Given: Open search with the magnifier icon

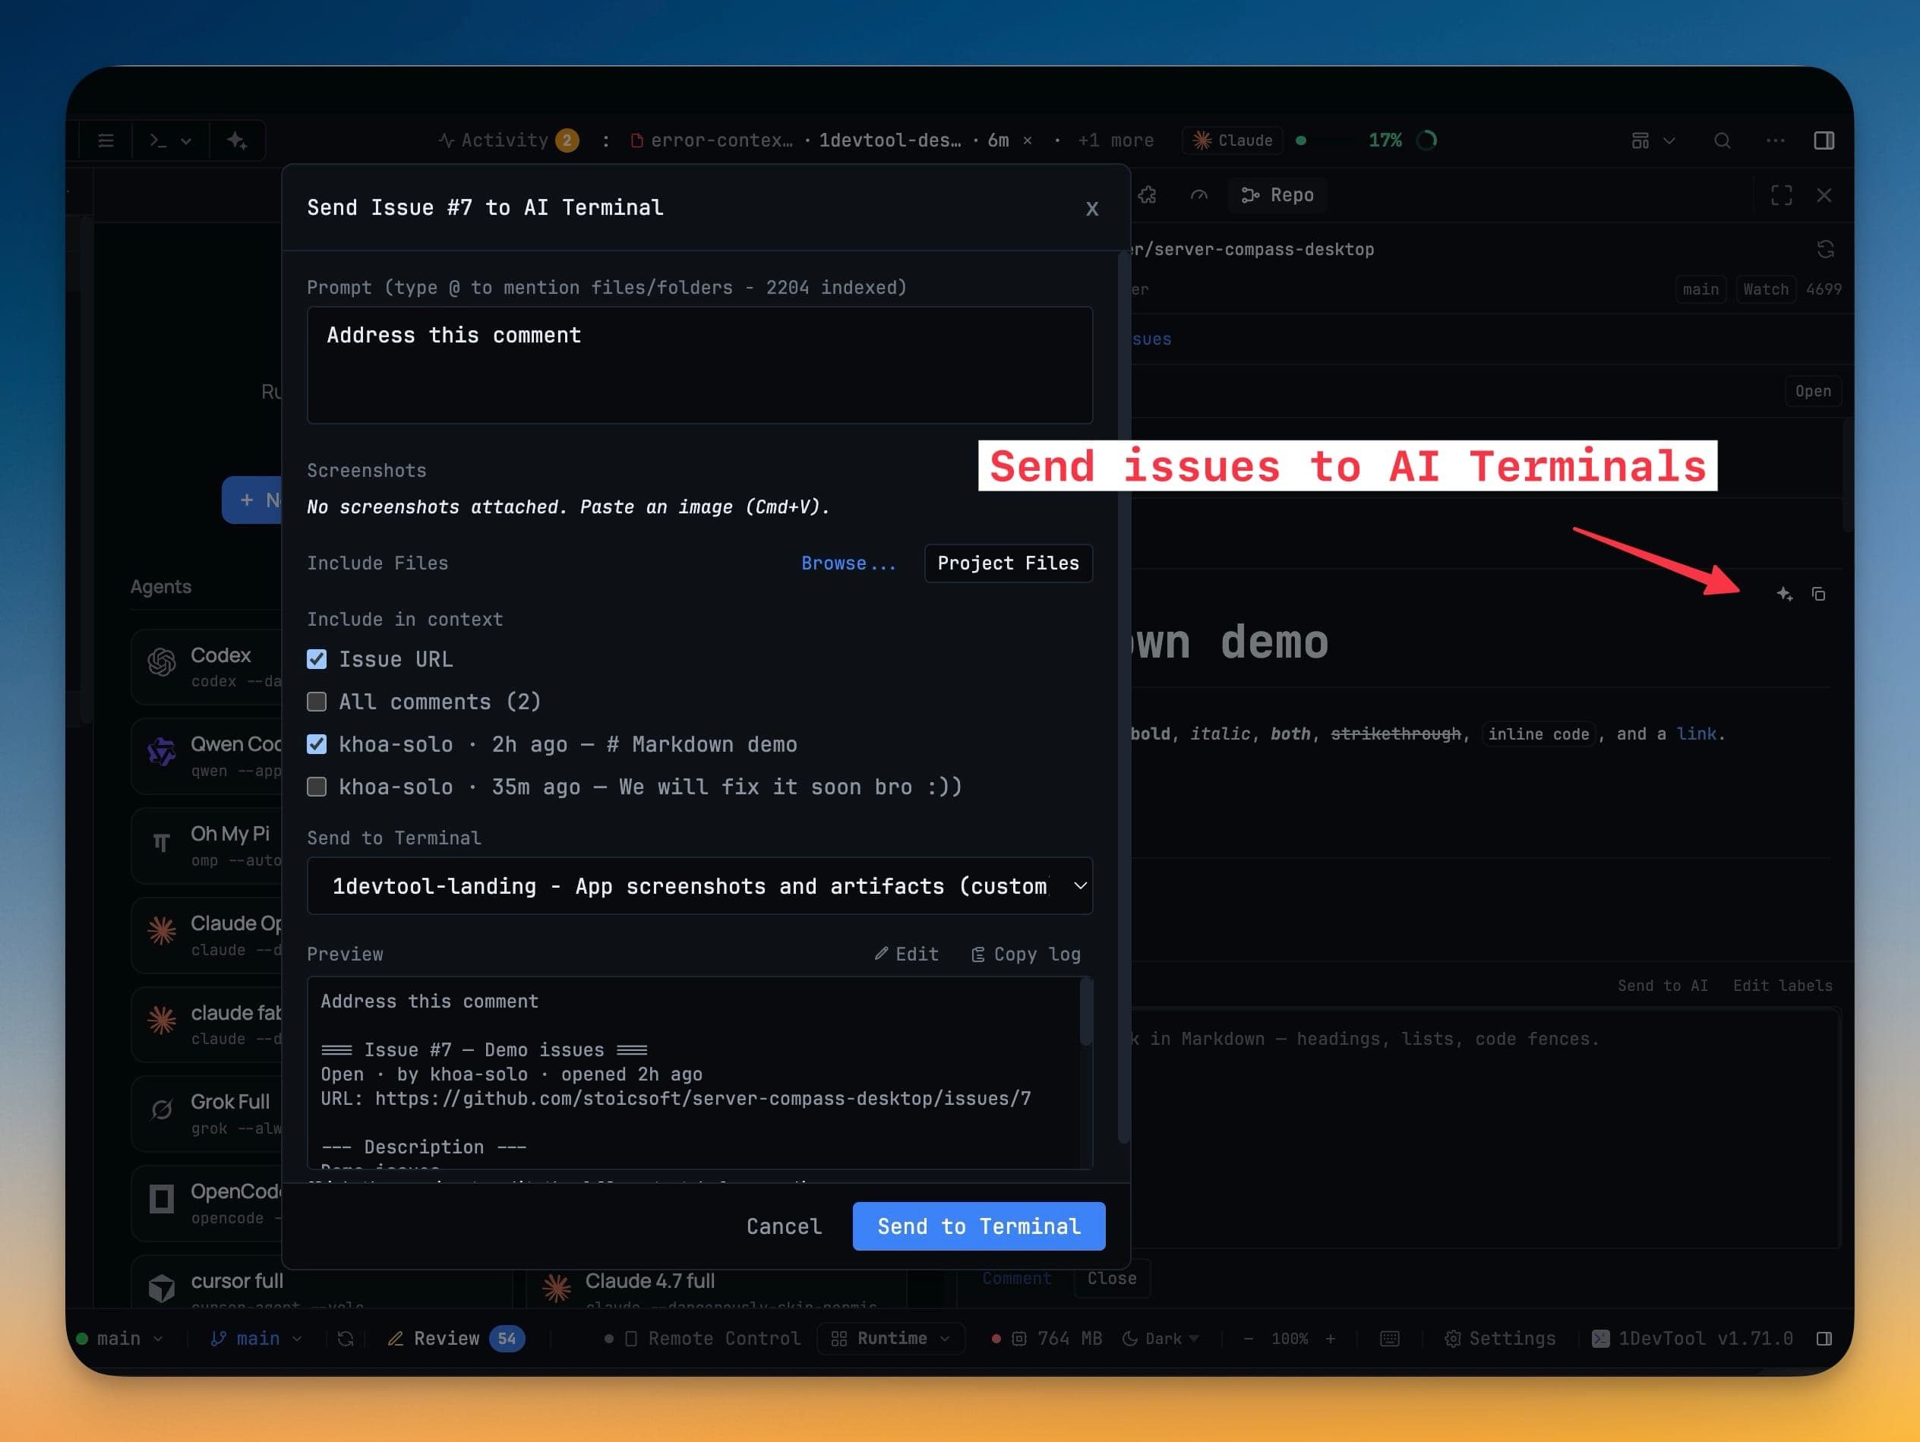Looking at the screenshot, I should point(1723,140).
